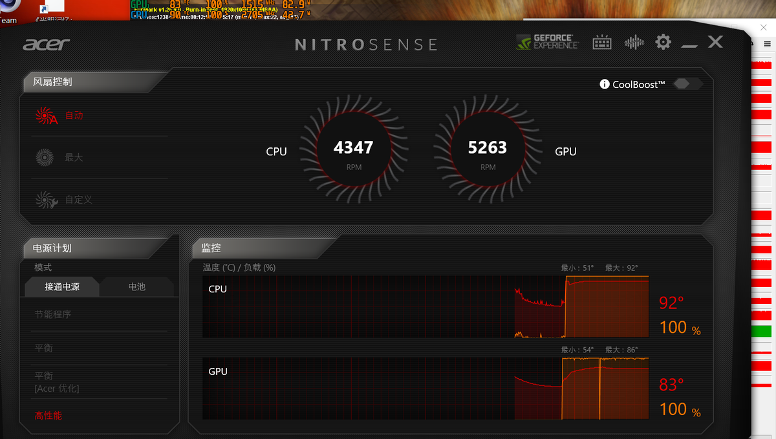Click the CPU temperature graph
Viewport: 776px width, 439px height.
(426, 306)
